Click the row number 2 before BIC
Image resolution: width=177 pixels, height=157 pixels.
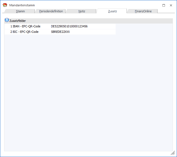[11, 32]
